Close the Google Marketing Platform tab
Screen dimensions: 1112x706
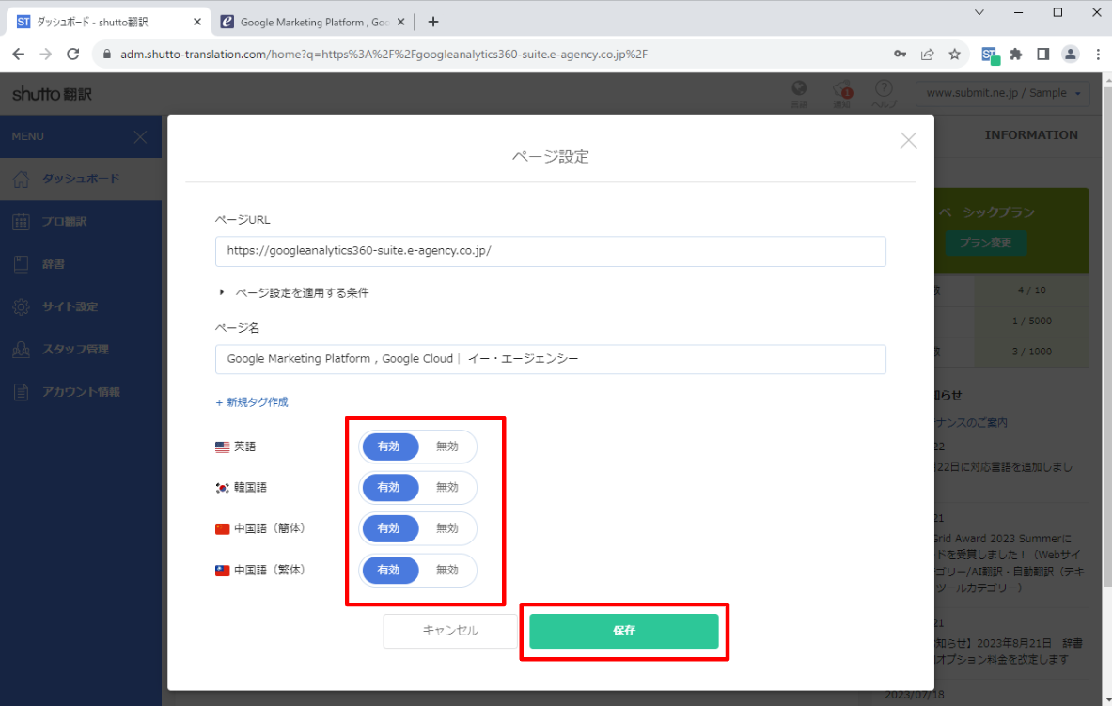400,22
